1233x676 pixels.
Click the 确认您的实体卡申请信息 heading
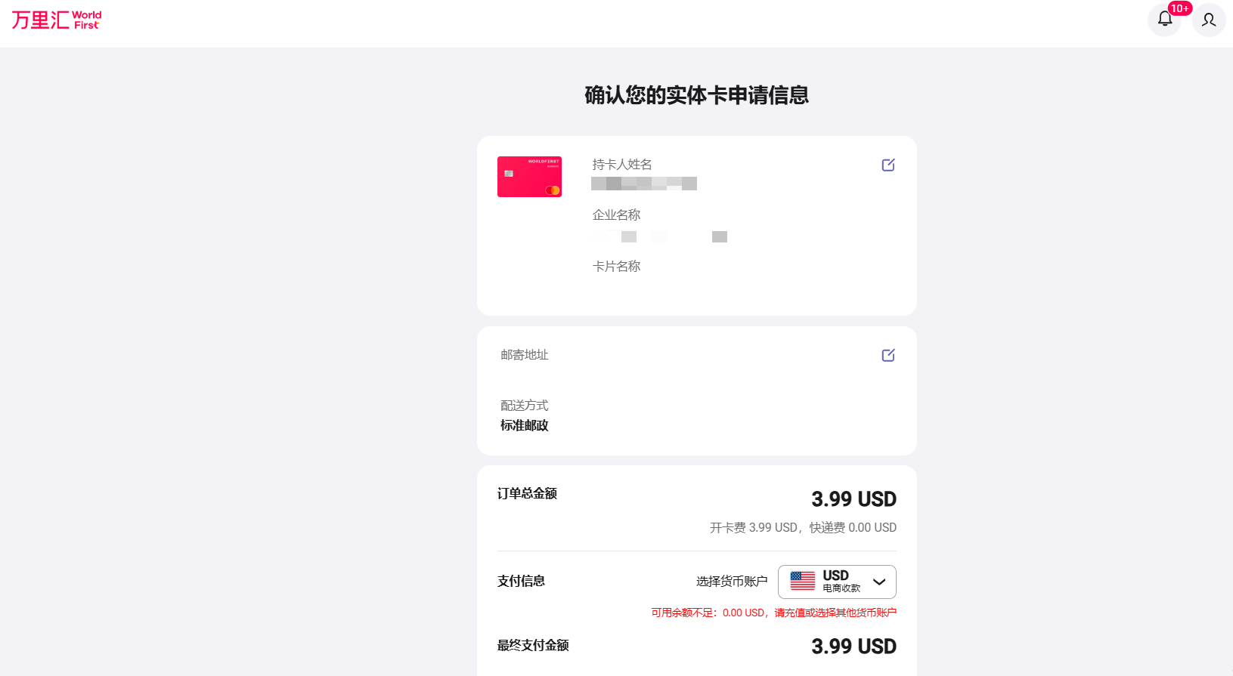click(x=696, y=95)
